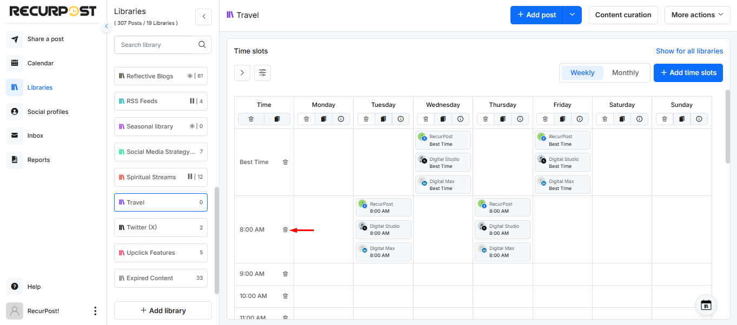Screen dimensions: 737x325
Task: Open the Twitter (X) library
Action: 161,227
